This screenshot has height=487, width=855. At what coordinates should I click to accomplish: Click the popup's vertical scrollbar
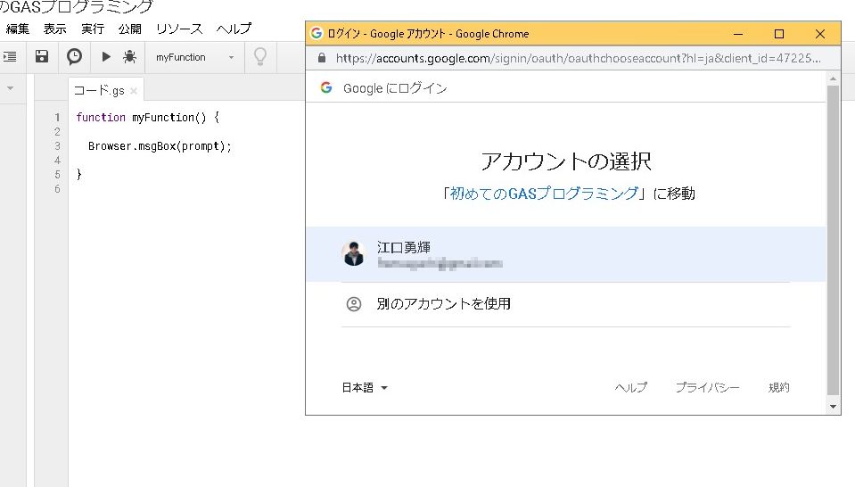point(833,241)
